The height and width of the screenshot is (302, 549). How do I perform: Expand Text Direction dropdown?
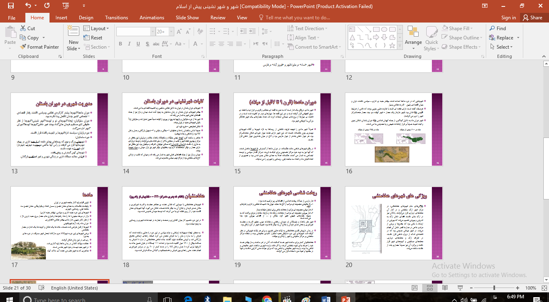point(307,29)
